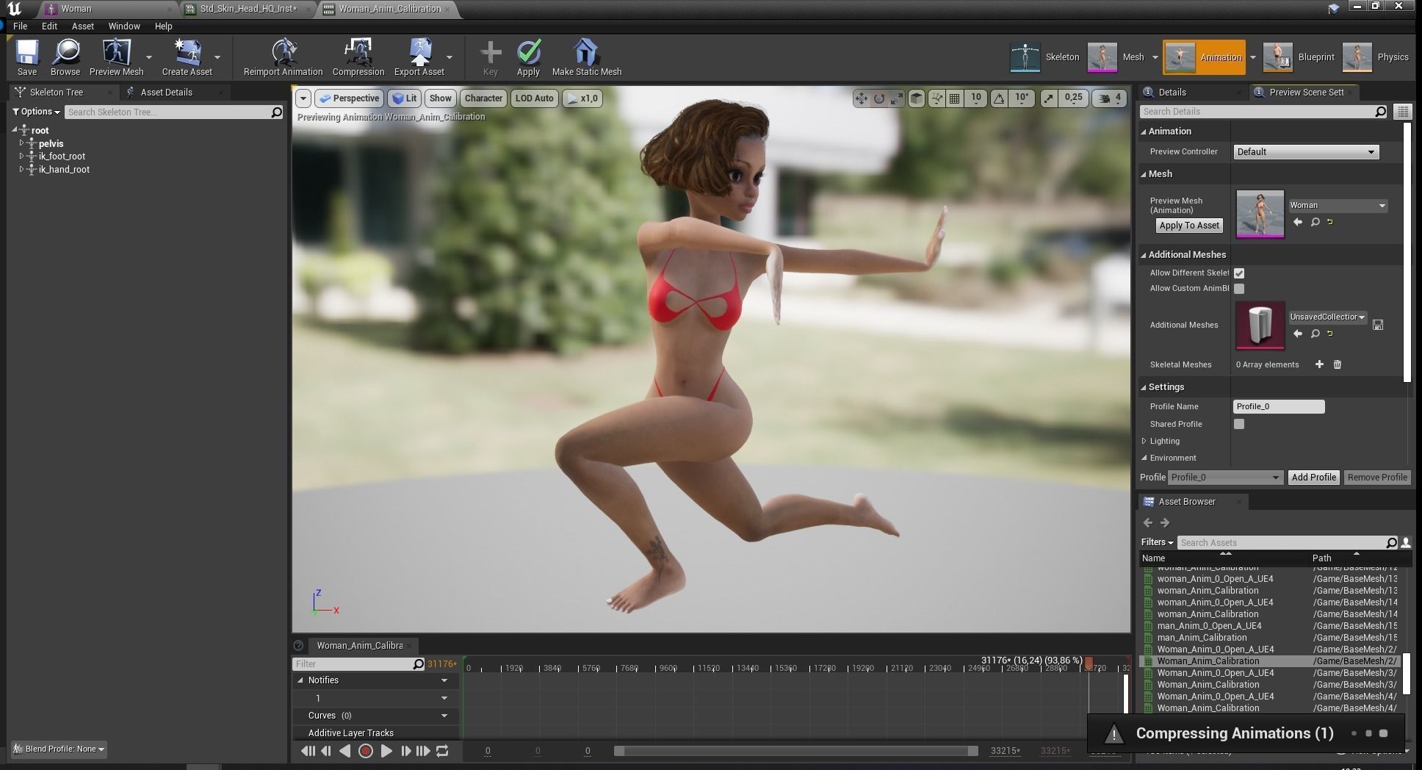
Task: Expand the pelvis bone
Action: click(x=21, y=143)
